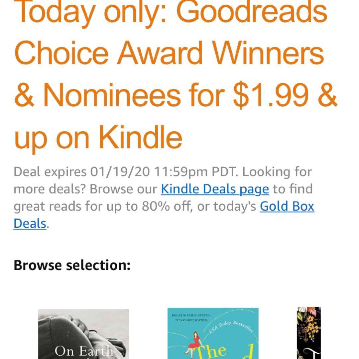Tap the "up on Kindle" headline line

tap(98, 137)
